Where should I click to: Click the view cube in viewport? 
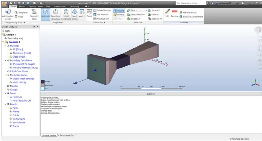coord(258,30)
